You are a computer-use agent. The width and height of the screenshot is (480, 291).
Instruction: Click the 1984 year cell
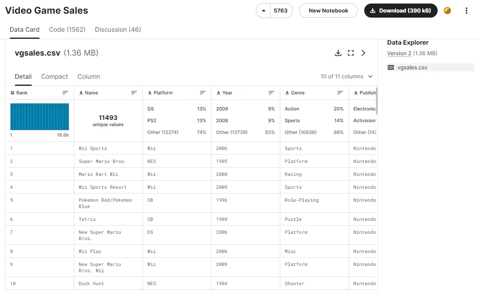246,284
